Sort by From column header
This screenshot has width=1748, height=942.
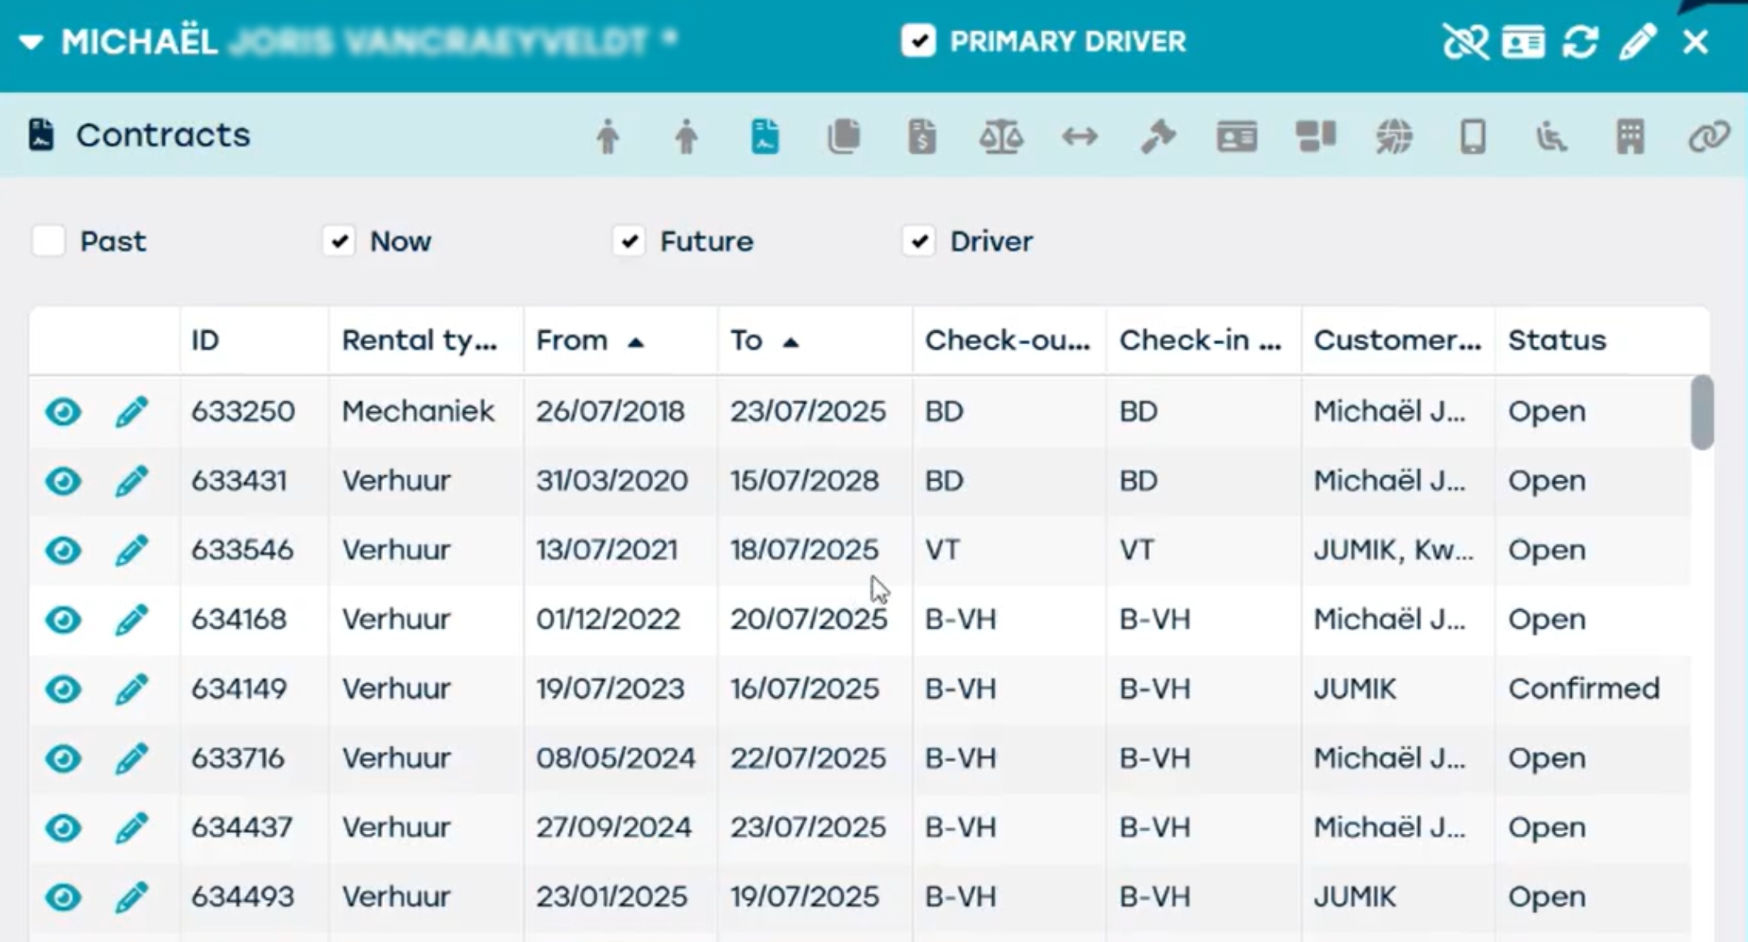[x=572, y=341]
